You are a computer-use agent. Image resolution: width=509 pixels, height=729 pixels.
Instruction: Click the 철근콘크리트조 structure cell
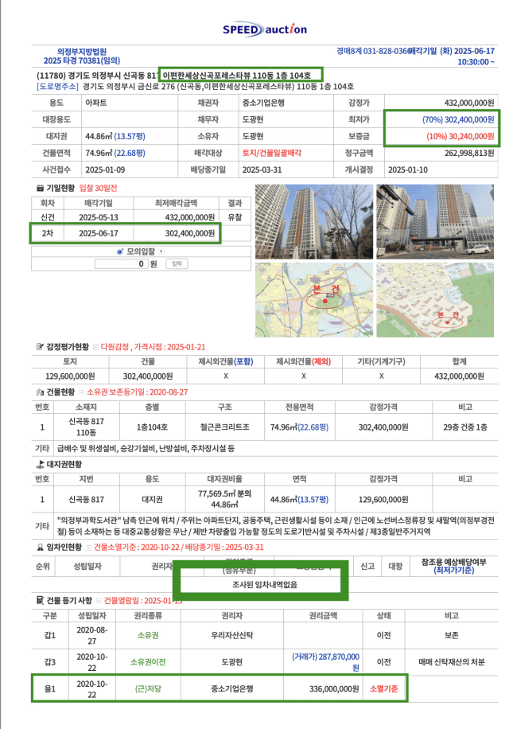click(x=225, y=427)
